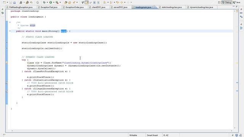Maximize the editor area
The image size is (244, 137).
pos(236,6)
